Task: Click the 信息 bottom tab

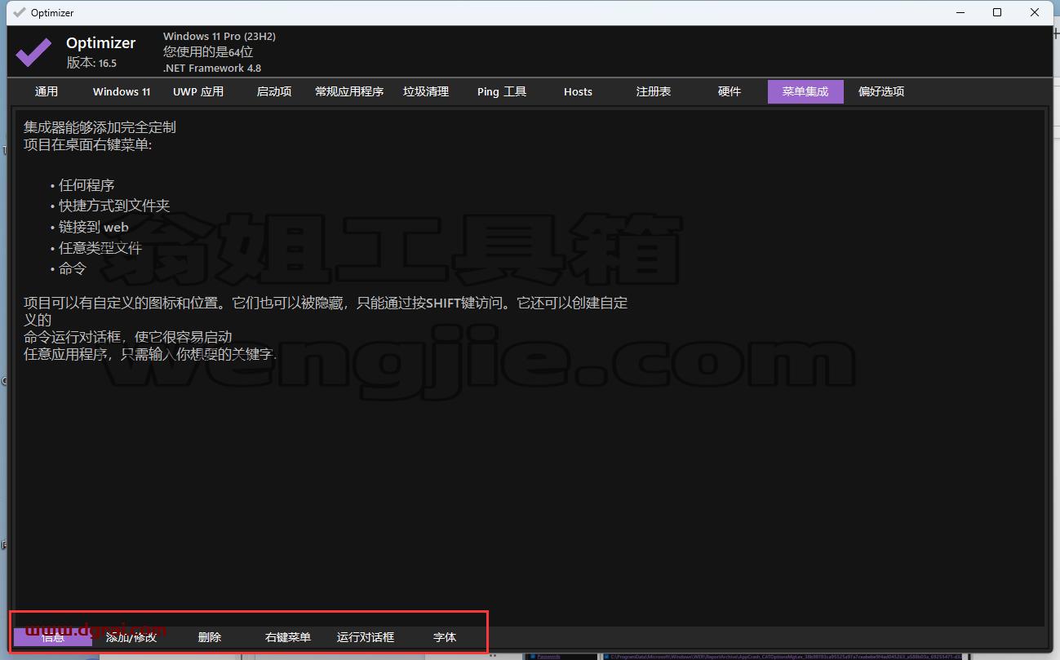Action: tap(53, 637)
